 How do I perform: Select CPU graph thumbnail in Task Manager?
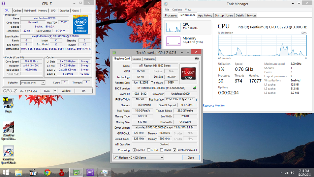tap(173, 27)
